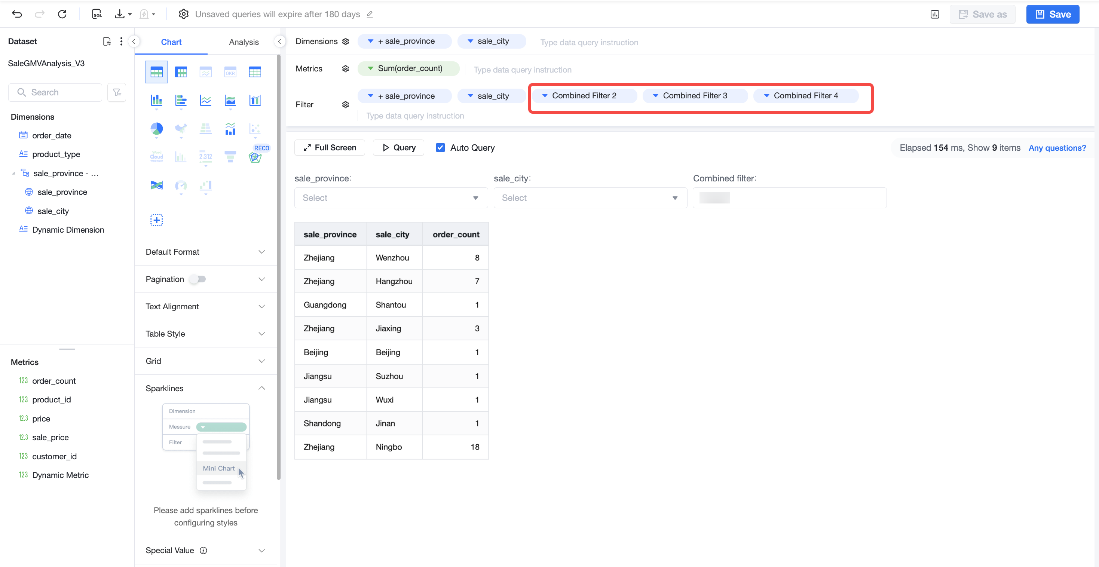Image resolution: width=1099 pixels, height=567 pixels.
Task: Open the SQL view icon
Action: coord(97,14)
